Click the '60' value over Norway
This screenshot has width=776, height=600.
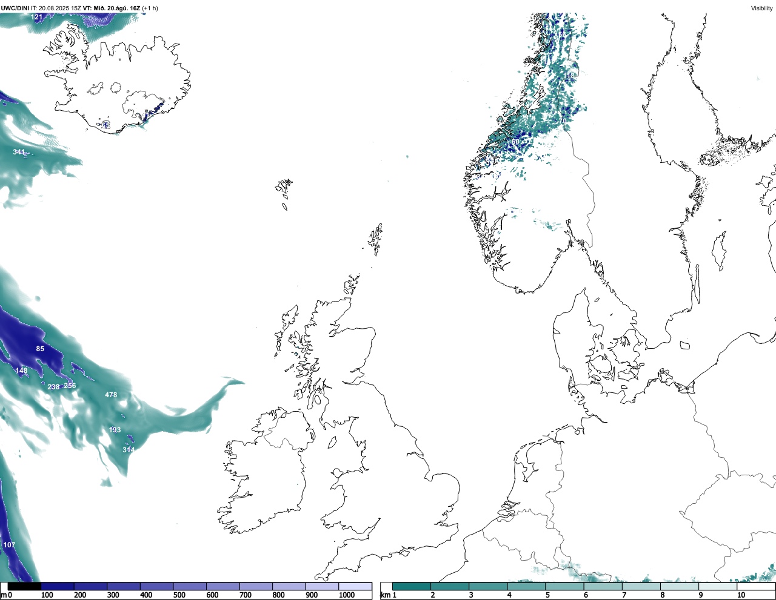point(515,142)
